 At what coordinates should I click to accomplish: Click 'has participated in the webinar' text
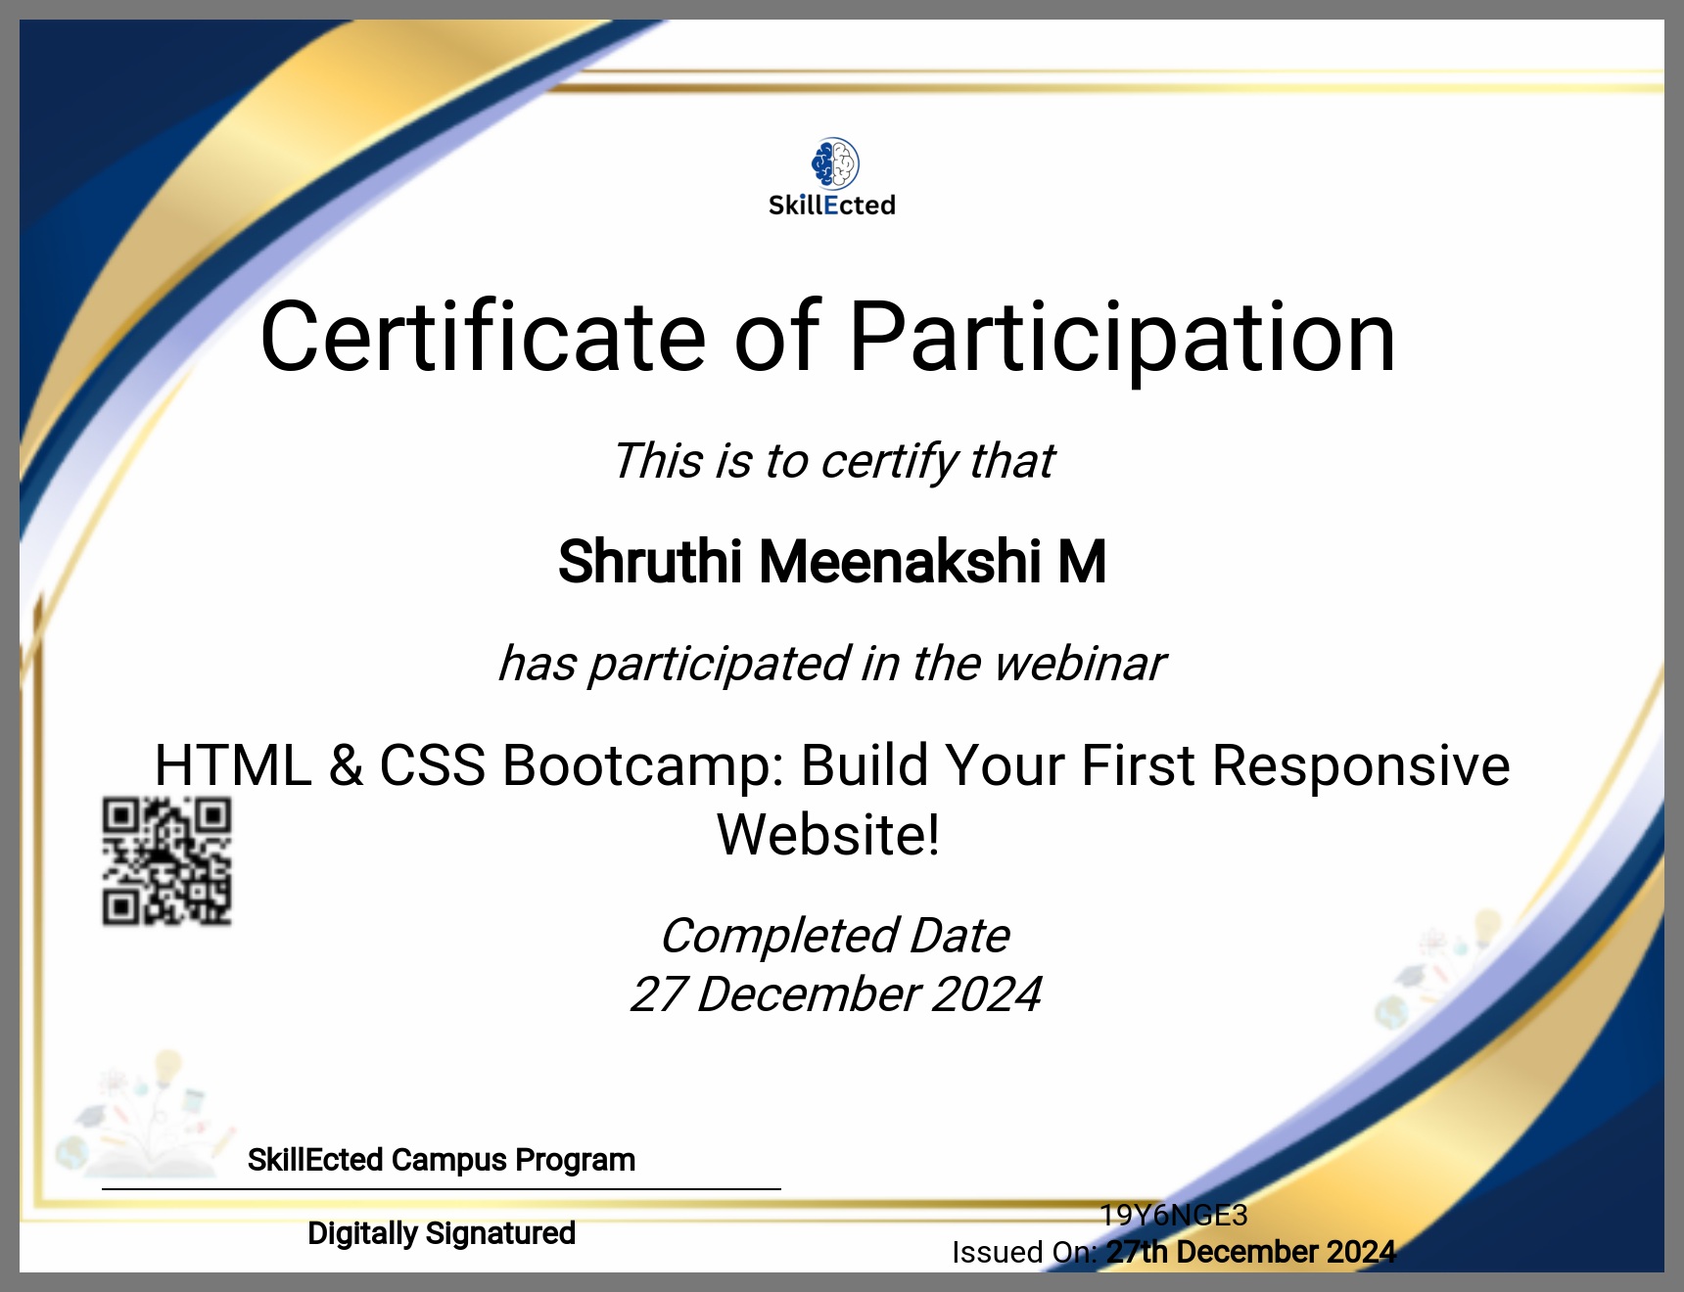pos(831,664)
